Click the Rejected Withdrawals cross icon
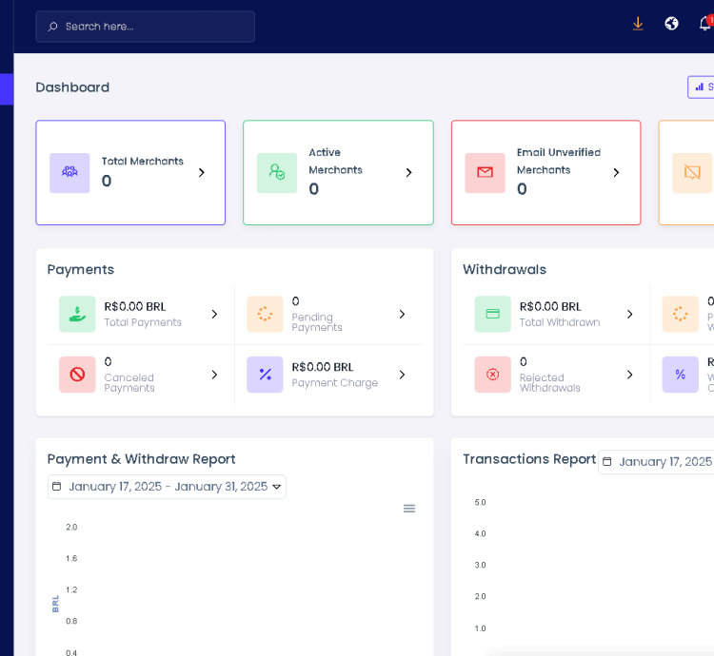Screen dimensions: 714x656 [x=492, y=375]
